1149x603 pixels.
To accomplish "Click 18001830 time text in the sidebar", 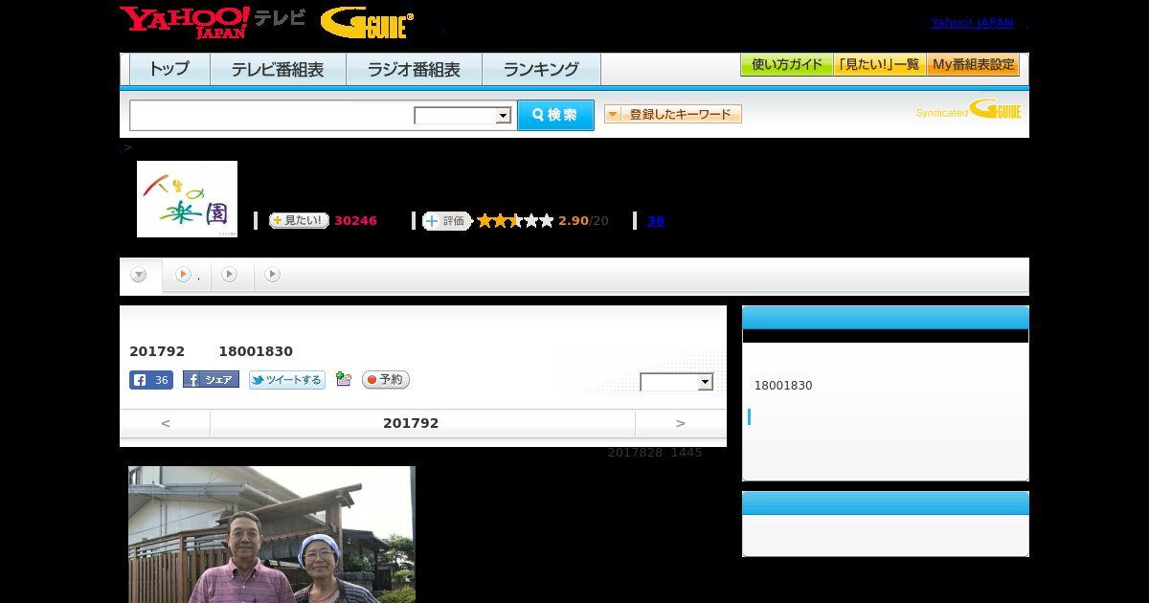I will 783,386.
